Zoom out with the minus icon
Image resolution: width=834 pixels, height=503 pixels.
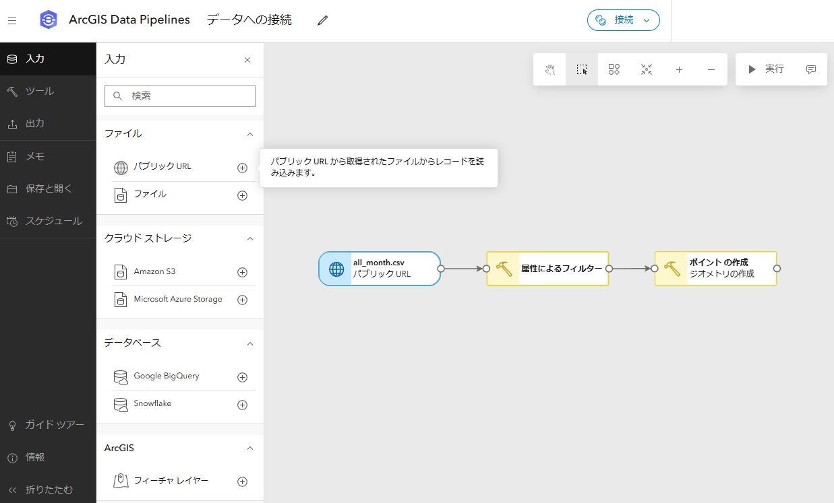click(711, 69)
